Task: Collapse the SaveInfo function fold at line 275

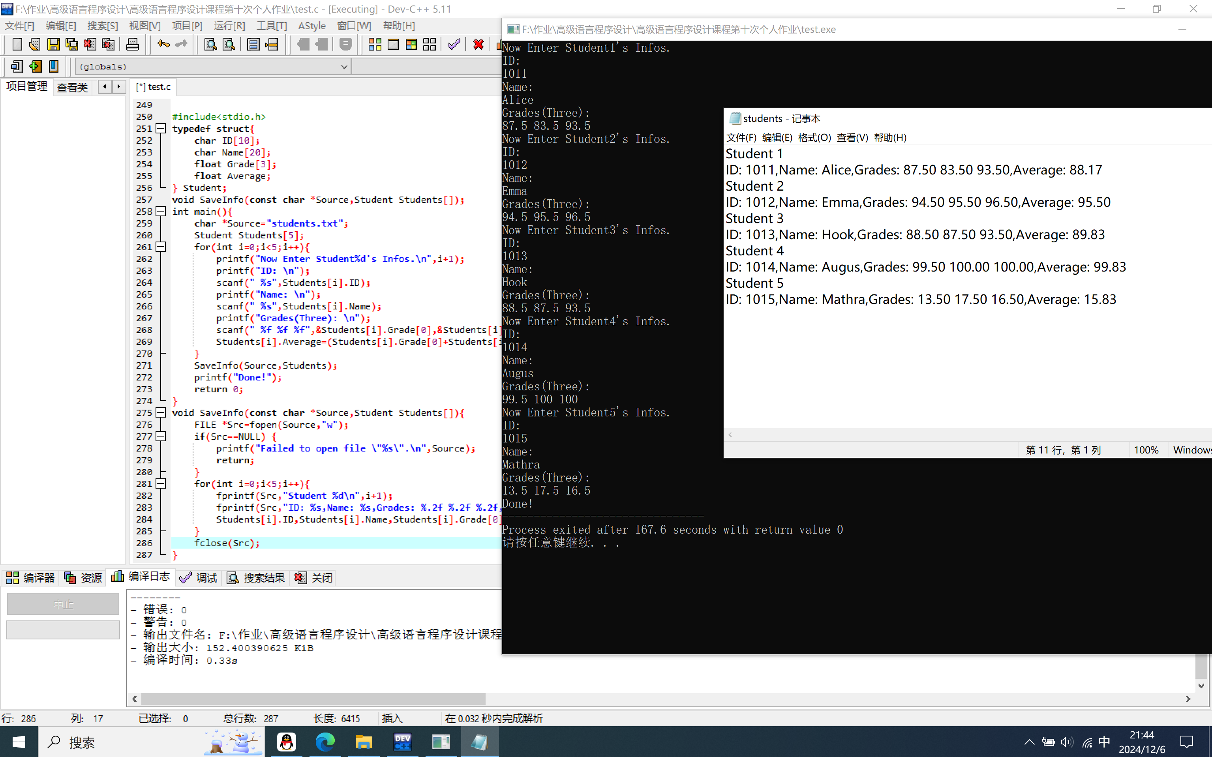Action: pyautogui.click(x=161, y=412)
